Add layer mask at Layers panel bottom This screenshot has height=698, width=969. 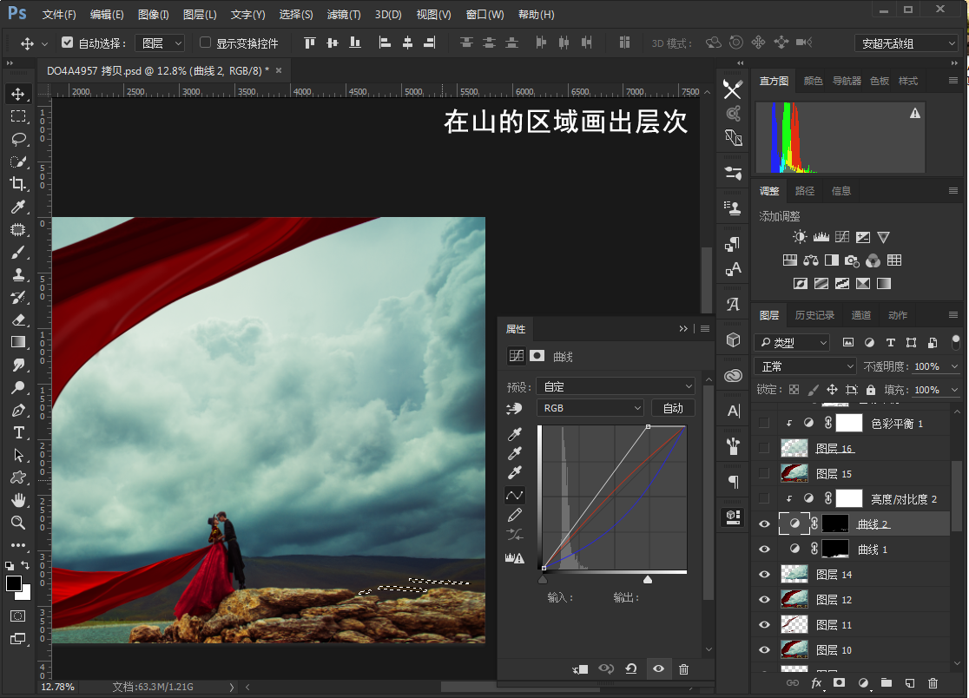click(840, 682)
